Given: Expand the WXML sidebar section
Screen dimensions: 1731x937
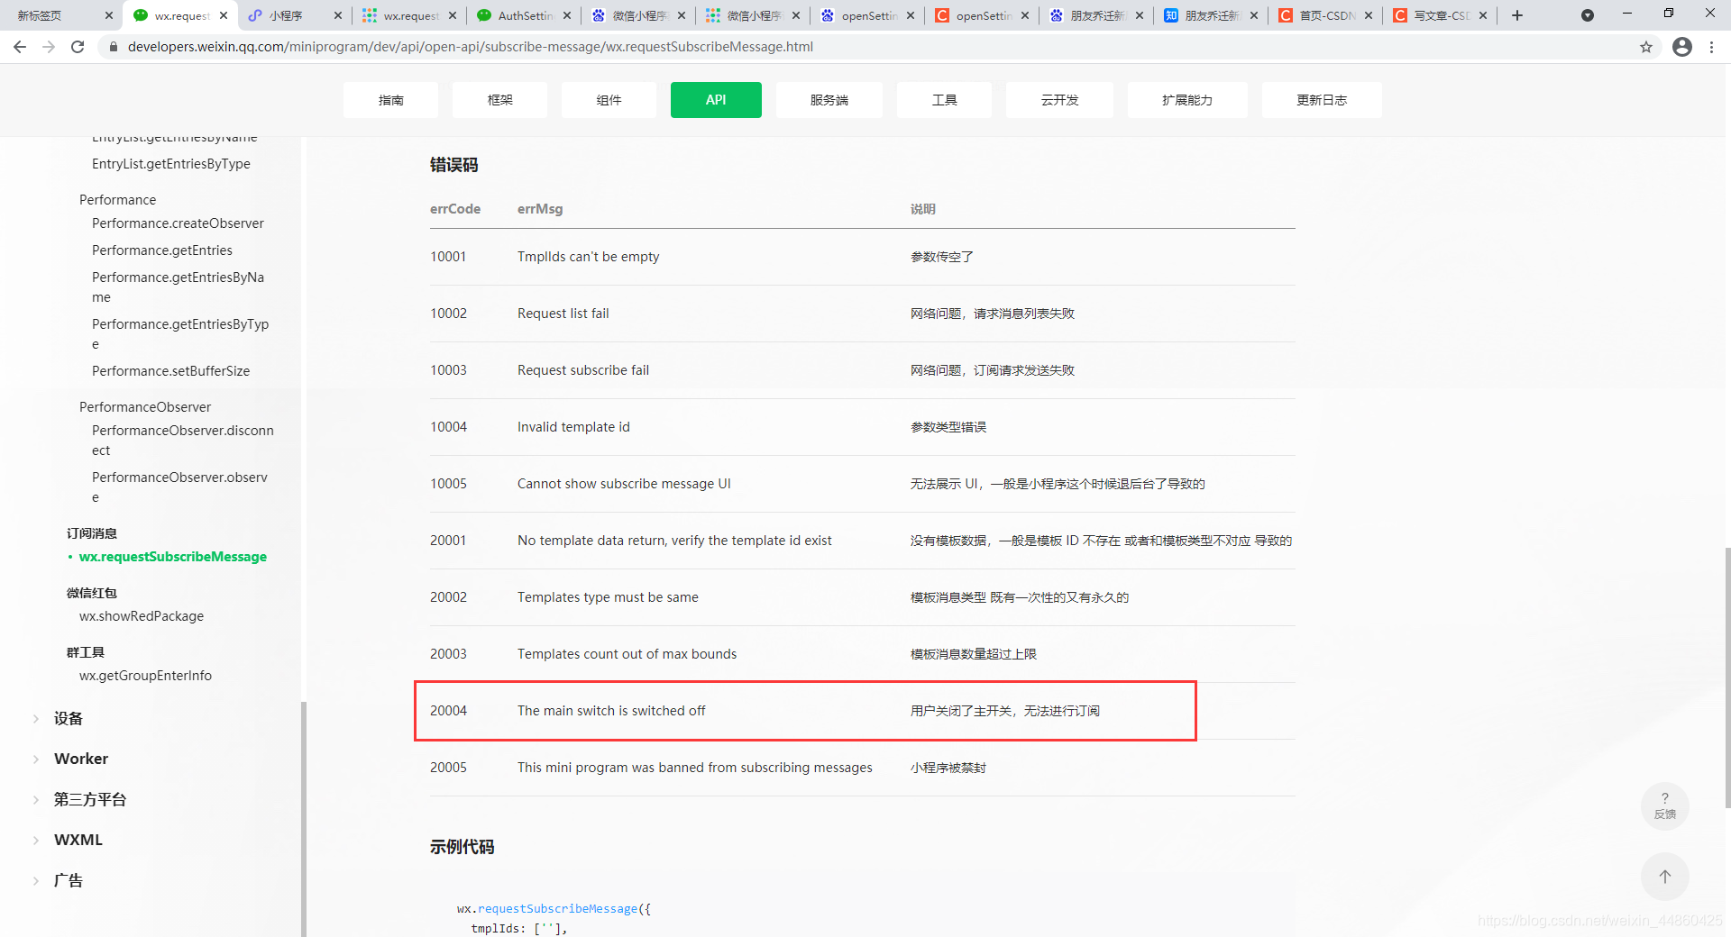Looking at the screenshot, I should 78,840.
